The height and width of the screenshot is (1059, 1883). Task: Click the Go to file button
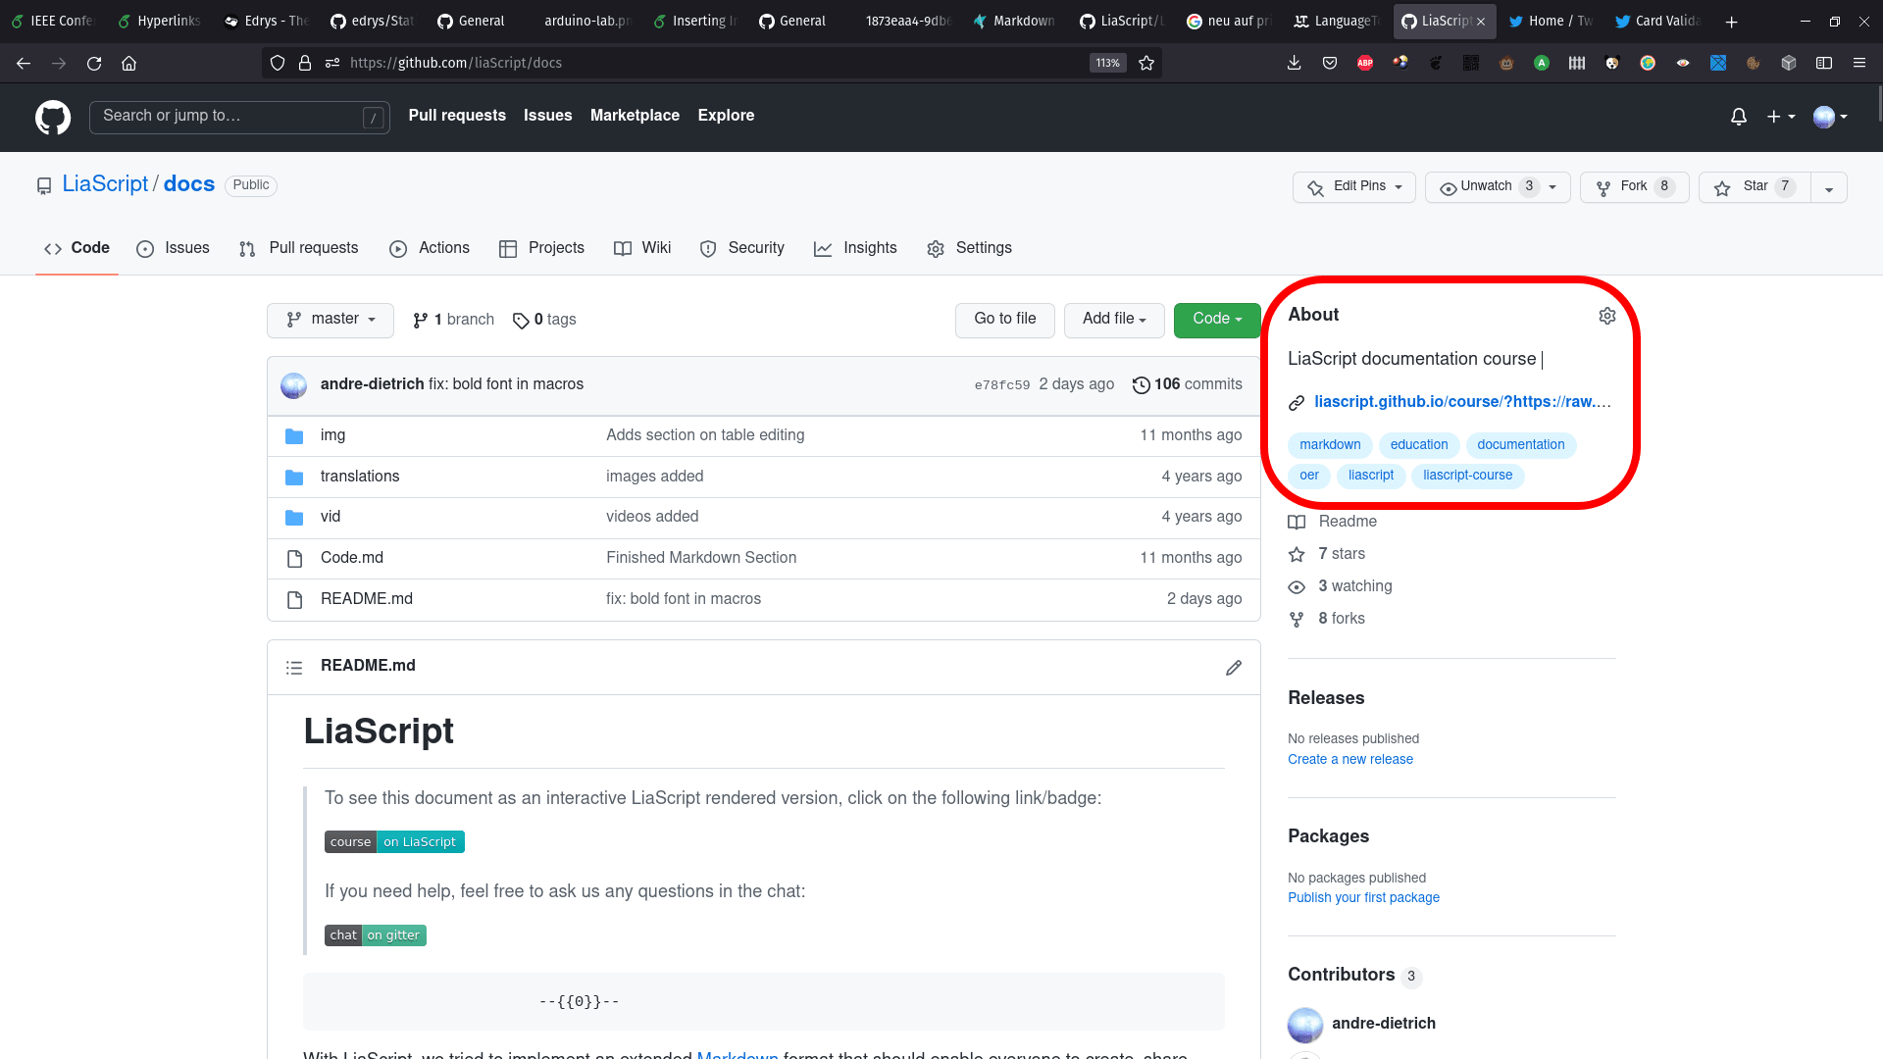point(1006,320)
